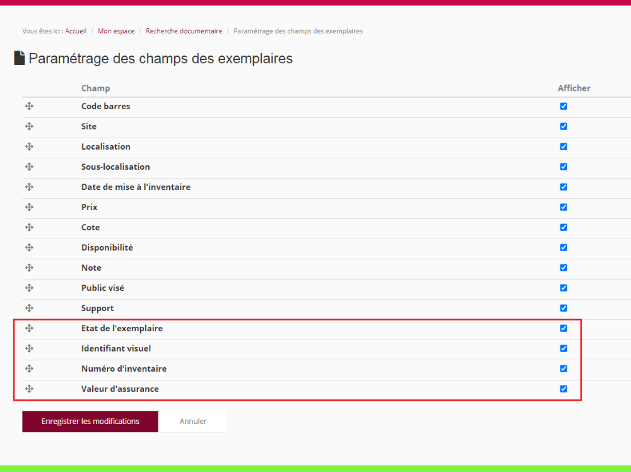This screenshot has width=631, height=472.
Task: Uncheck Afficher for Code barres
Action: (x=563, y=106)
